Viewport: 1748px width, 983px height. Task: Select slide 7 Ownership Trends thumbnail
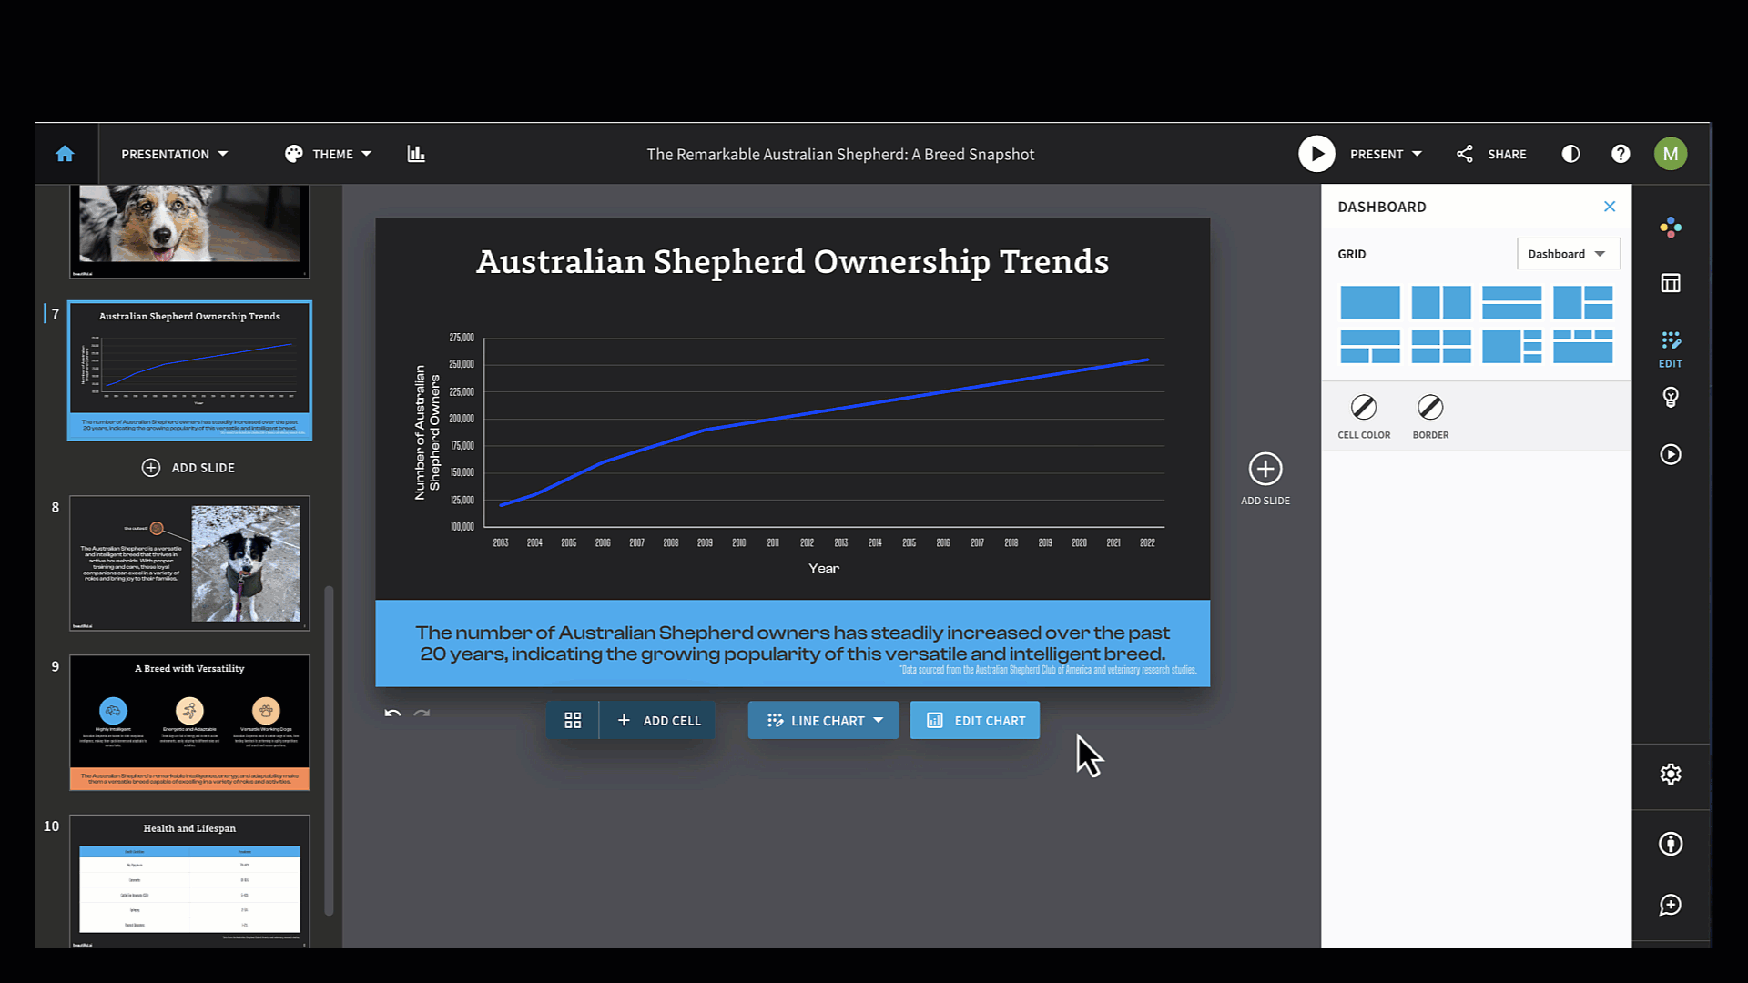pos(189,370)
